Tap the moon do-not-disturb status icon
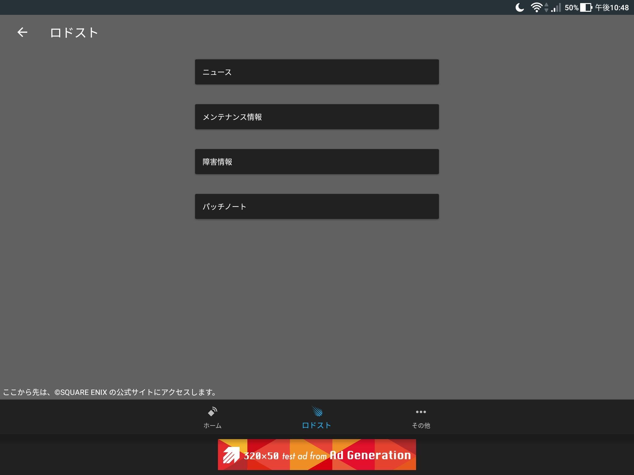This screenshot has height=475, width=634. pos(520,7)
